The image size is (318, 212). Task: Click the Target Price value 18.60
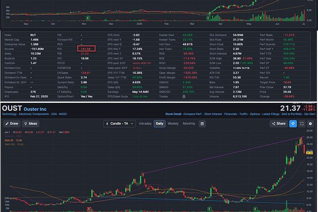coord(287,82)
